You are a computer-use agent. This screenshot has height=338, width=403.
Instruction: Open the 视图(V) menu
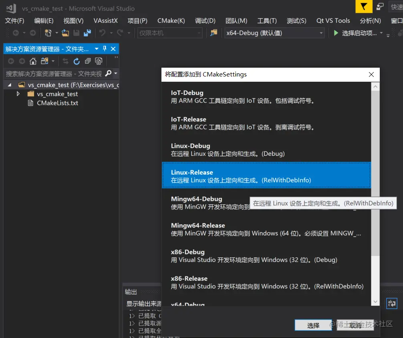pos(73,20)
